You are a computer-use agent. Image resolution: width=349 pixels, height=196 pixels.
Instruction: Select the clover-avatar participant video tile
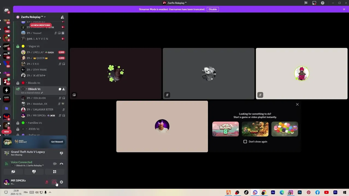click(x=116, y=73)
